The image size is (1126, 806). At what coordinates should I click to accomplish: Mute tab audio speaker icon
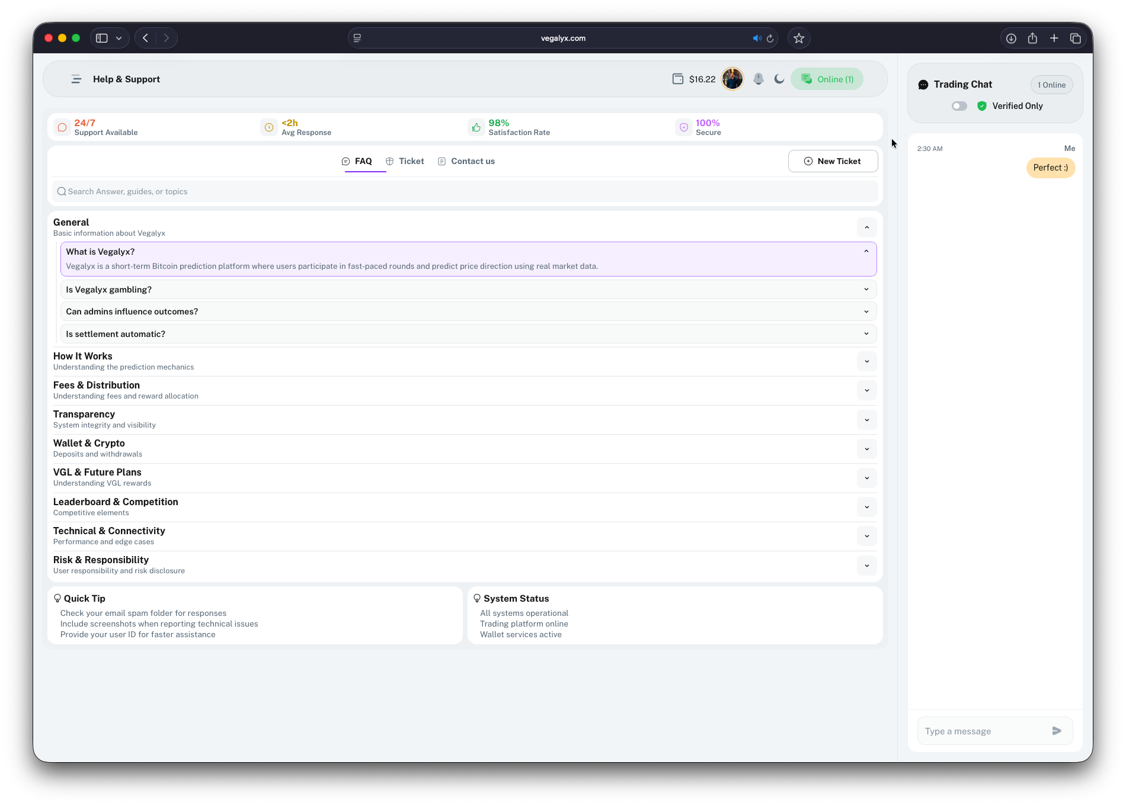(757, 38)
